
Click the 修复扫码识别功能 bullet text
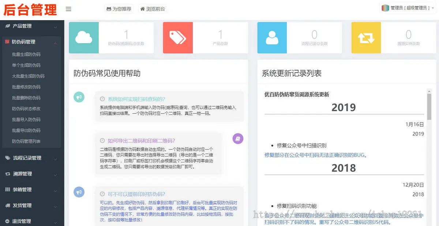[297, 206]
